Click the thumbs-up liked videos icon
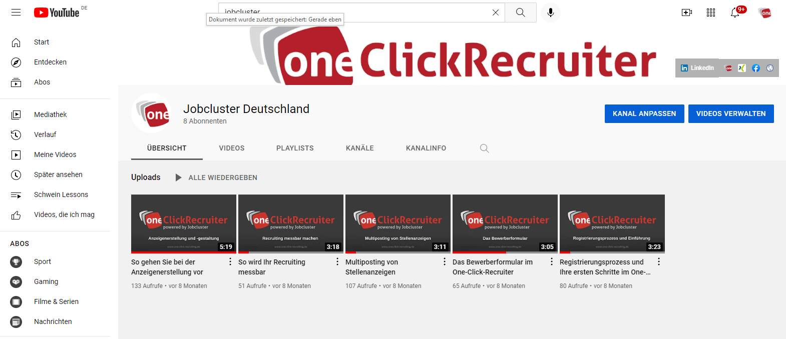This screenshot has width=786, height=339. point(16,214)
